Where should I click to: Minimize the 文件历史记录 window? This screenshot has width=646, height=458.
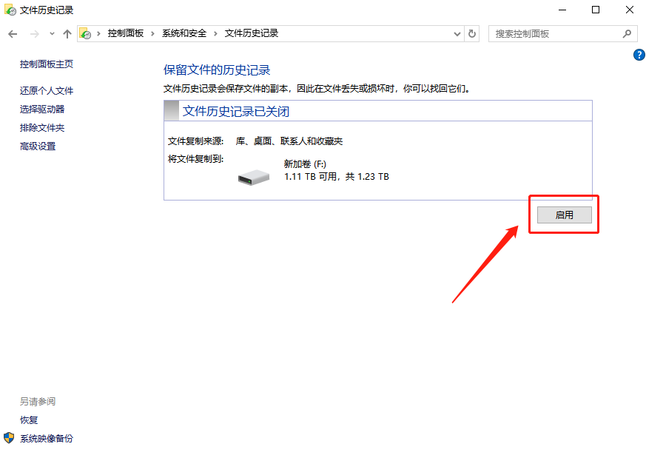(562, 10)
